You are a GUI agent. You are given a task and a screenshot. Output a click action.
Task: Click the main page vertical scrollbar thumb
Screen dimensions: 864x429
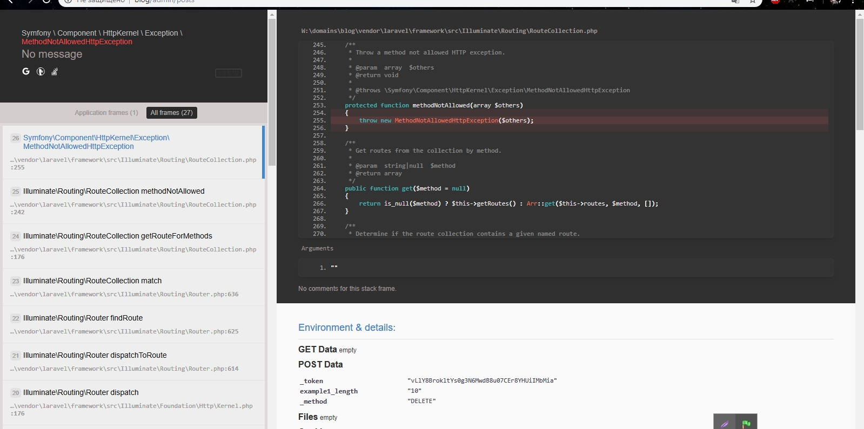pos(860,74)
